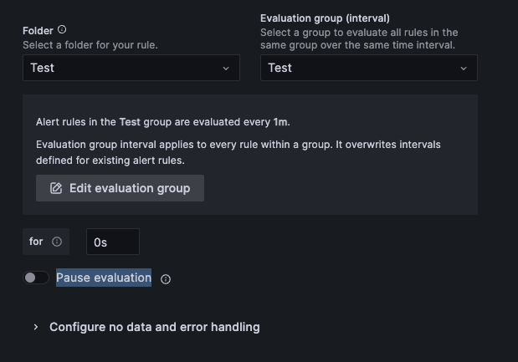Click the "Evaluation group (interval)" heading
This screenshot has height=362, width=518.
pyautogui.click(x=326, y=18)
